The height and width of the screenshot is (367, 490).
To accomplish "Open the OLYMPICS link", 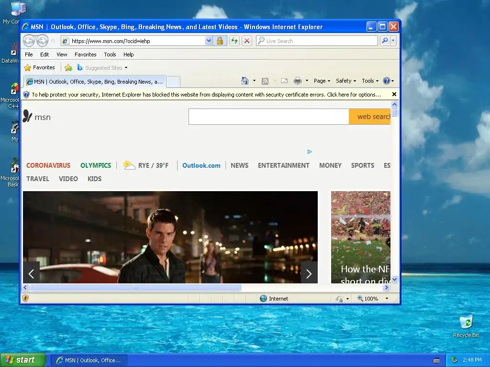I will [96, 165].
